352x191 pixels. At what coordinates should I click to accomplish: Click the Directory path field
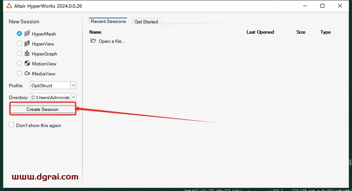[x=50, y=97]
